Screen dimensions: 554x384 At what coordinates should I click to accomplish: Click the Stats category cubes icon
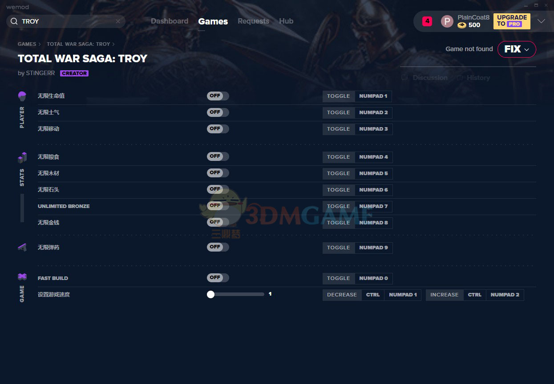22,157
